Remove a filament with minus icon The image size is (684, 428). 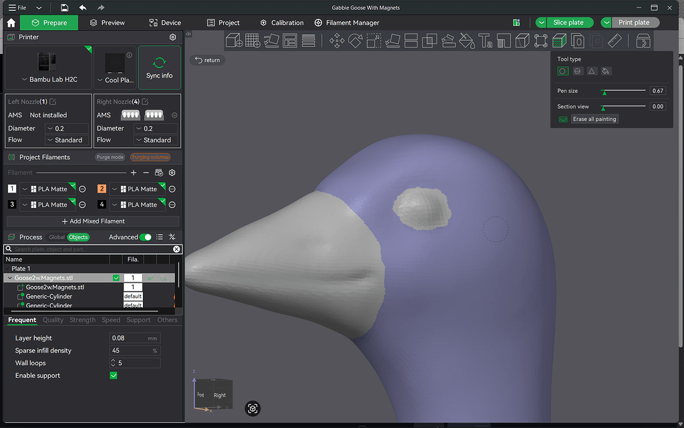pyautogui.click(x=146, y=173)
